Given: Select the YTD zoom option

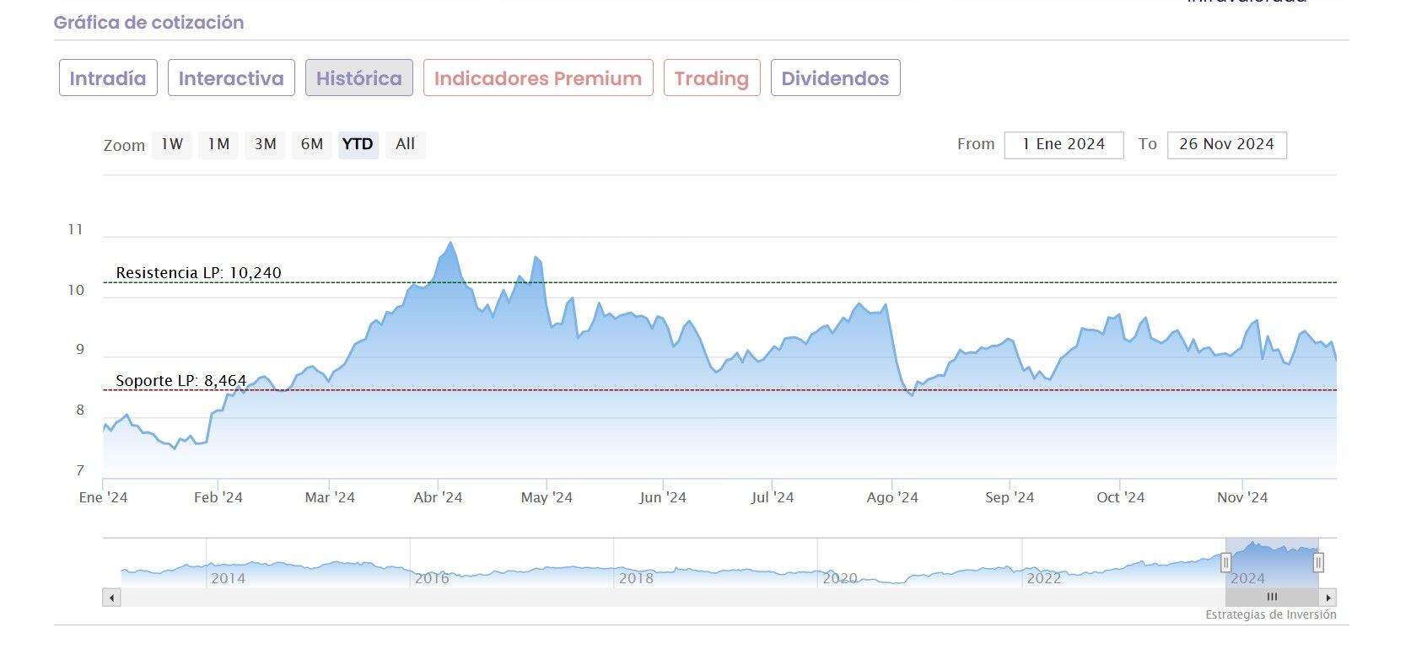Looking at the screenshot, I should [358, 144].
